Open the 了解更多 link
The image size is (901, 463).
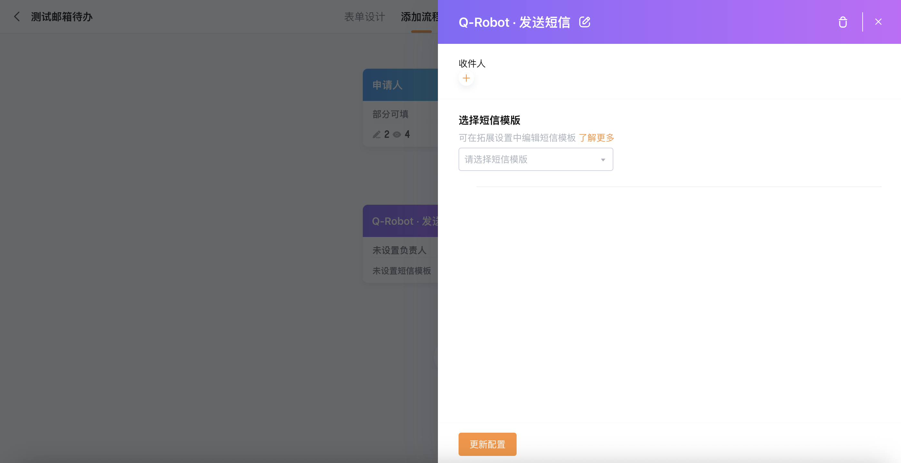click(596, 138)
